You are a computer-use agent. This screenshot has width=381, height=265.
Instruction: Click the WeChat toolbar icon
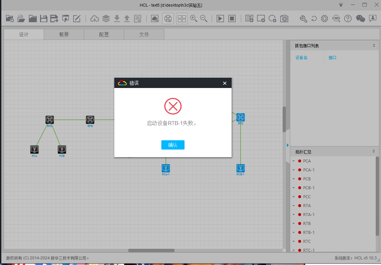point(360,19)
